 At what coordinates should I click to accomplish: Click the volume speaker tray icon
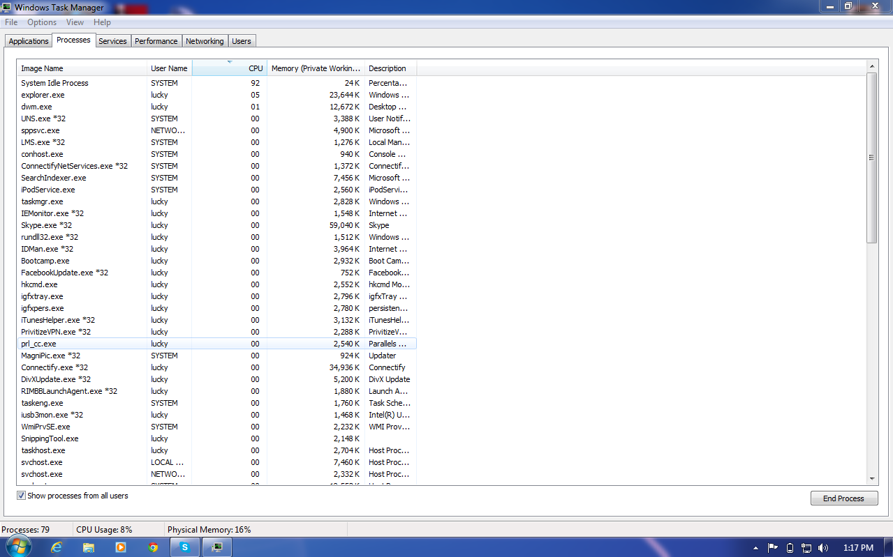pos(823,548)
